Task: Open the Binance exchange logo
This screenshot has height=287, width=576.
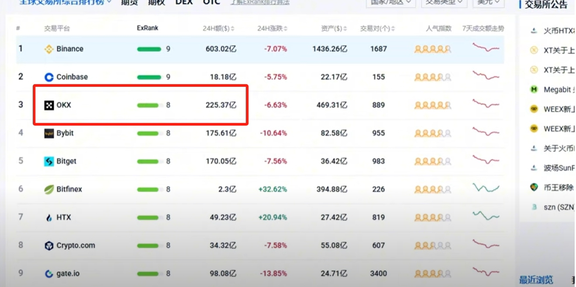Action: 49,49
